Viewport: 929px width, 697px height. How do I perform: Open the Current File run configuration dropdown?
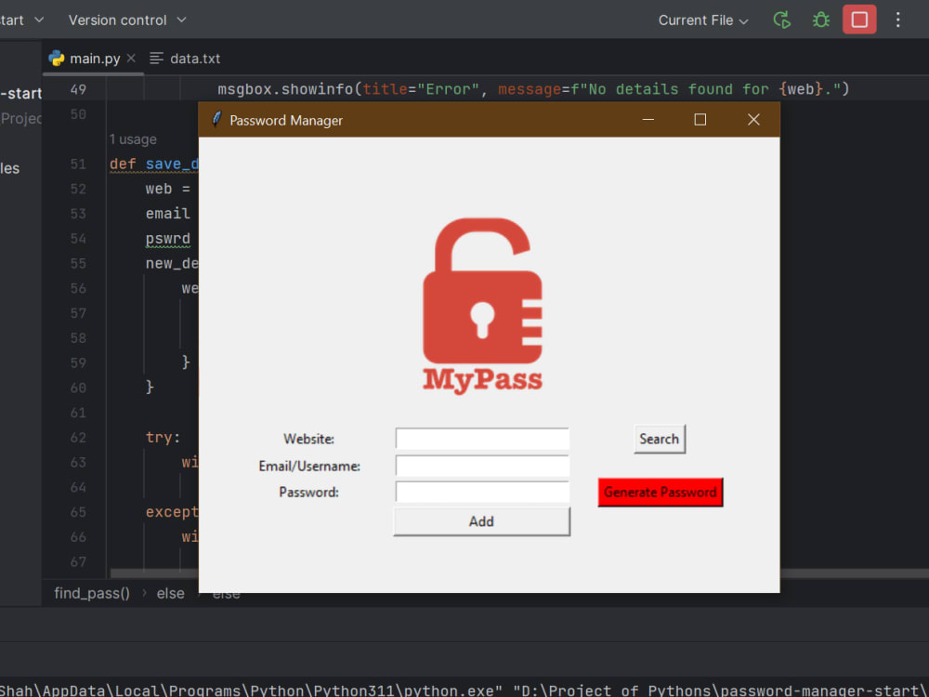click(703, 20)
